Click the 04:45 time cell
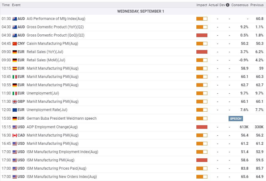 tap(6, 44)
